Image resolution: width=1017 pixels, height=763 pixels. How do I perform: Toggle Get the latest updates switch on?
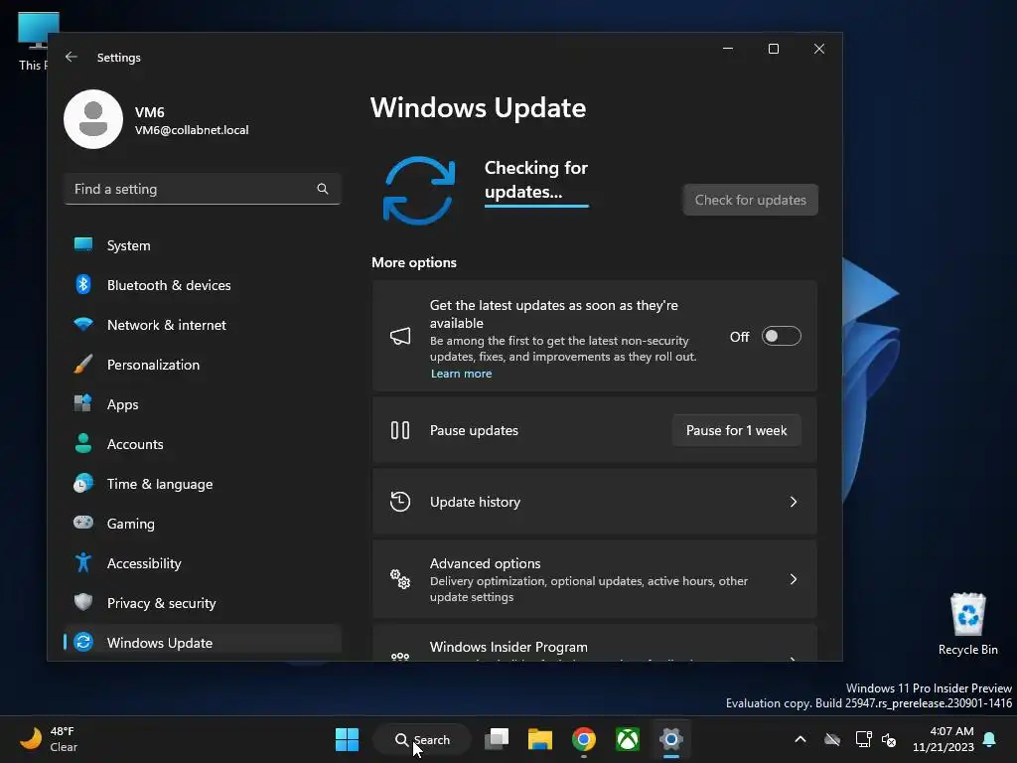781,336
